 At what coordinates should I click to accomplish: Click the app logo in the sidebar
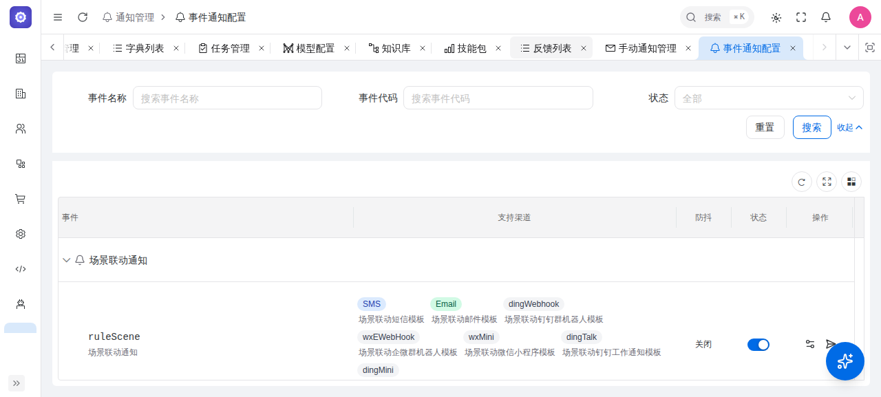pyautogui.click(x=21, y=17)
